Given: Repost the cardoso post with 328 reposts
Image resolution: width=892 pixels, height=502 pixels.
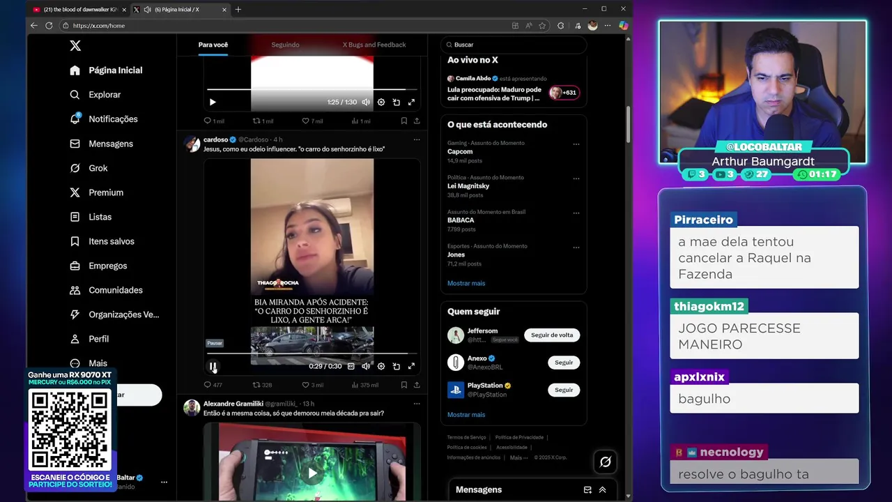Looking at the screenshot, I should coord(262,385).
